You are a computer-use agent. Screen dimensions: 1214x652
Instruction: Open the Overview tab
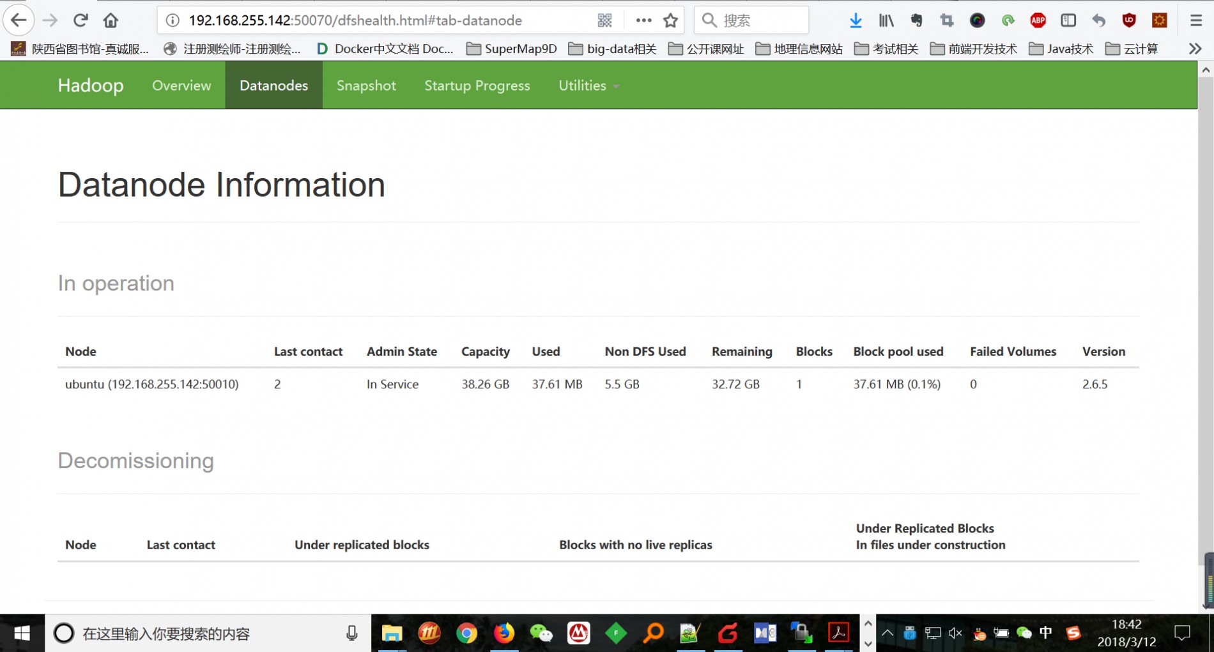tap(181, 86)
